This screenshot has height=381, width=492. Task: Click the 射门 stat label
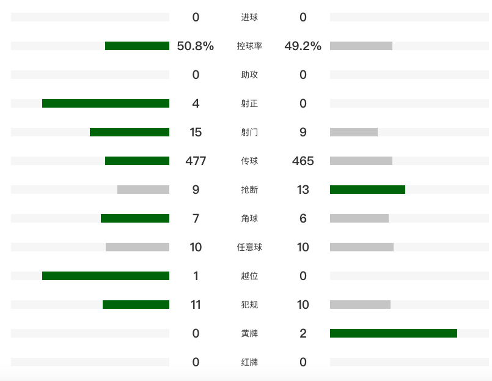249,132
